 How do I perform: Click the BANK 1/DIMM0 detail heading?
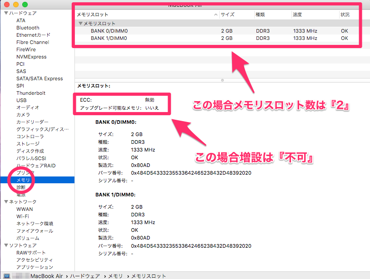tap(115, 195)
